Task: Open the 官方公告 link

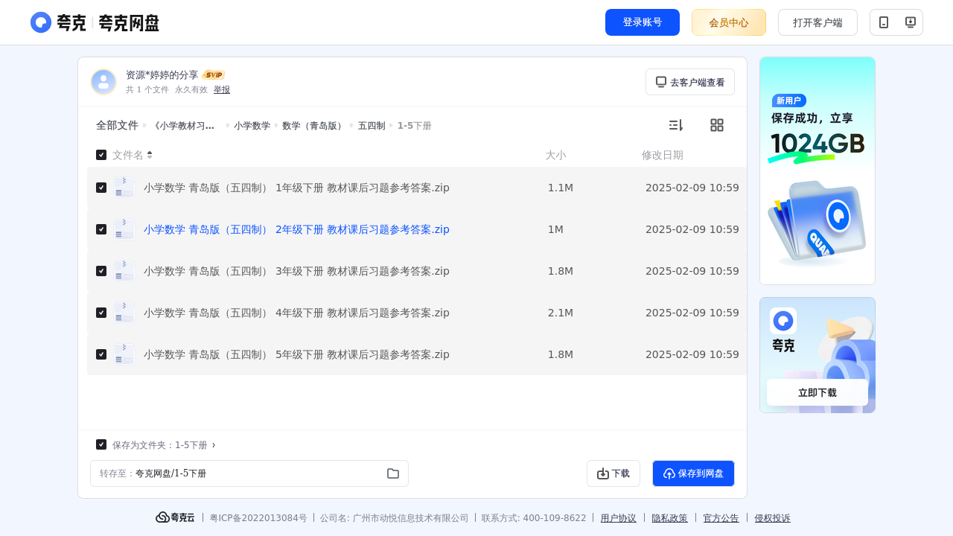Action: coord(721,518)
